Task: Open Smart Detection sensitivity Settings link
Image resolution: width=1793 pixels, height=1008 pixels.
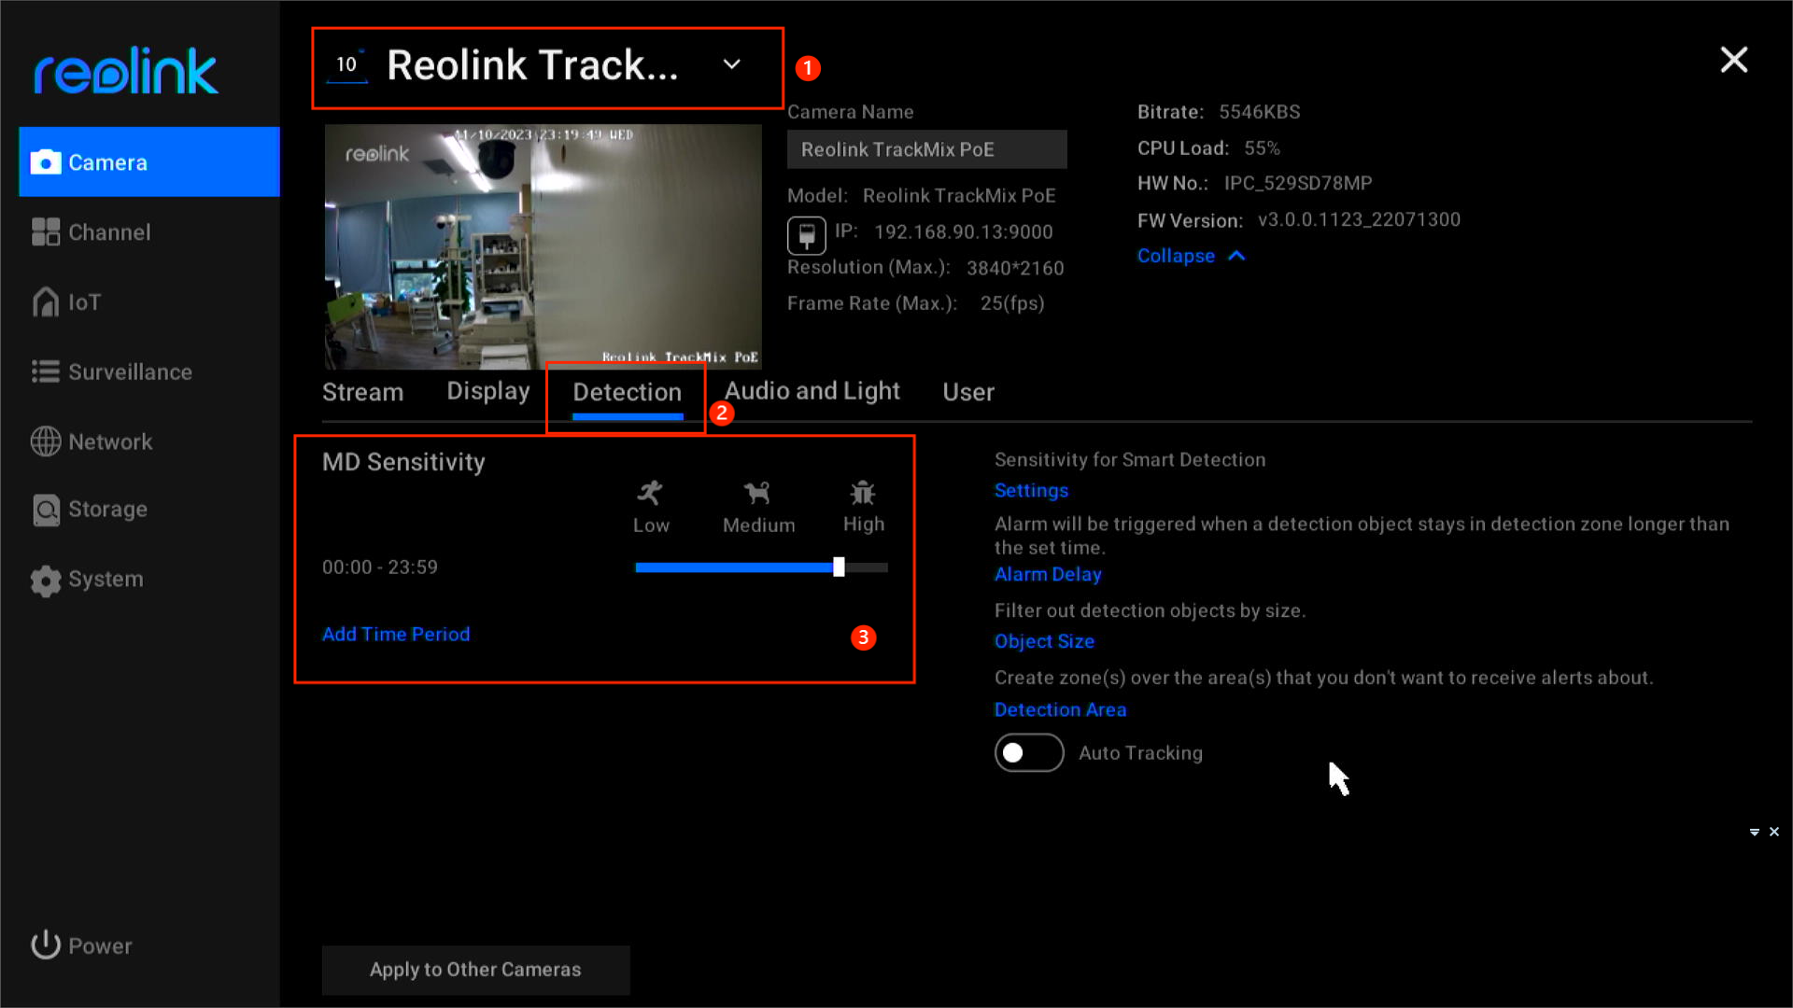Action: 1031,490
